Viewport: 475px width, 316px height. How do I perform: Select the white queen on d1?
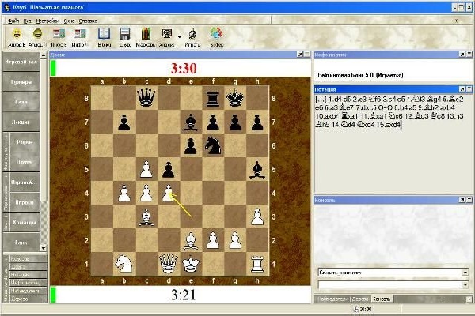pyautogui.click(x=169, y=264)
